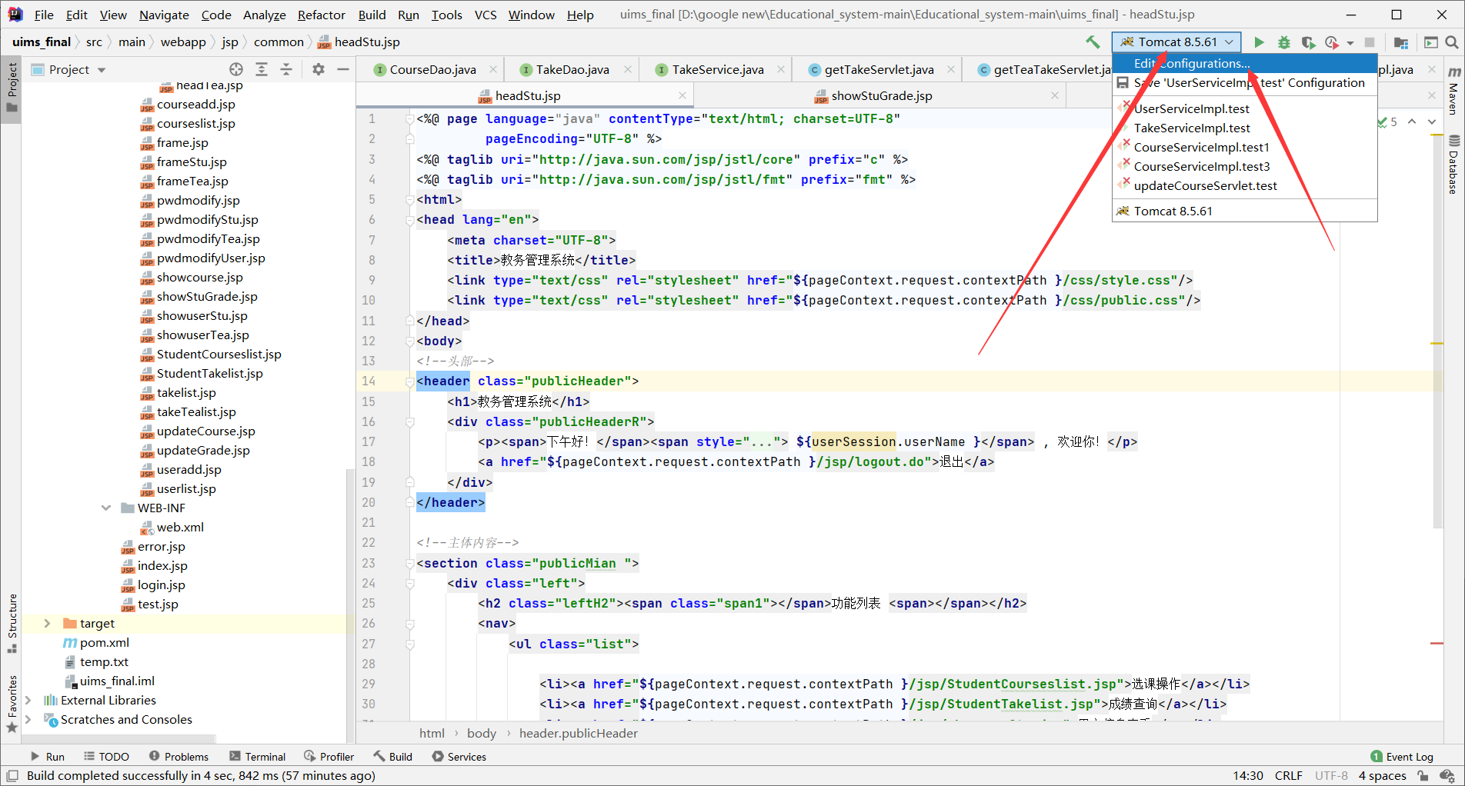The width and height of the screenshot is (1465, 786).
Task: Expand Scratches and Consoles node
Action: point(28,719)
